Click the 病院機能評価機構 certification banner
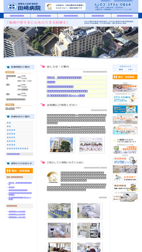The height and width of the screenshot is (252, 142). [x=66, y=6]
